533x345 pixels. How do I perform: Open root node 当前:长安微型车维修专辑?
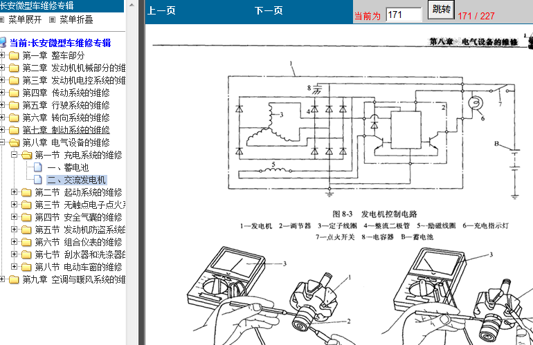pyautogui.click(x=60, y=43)
